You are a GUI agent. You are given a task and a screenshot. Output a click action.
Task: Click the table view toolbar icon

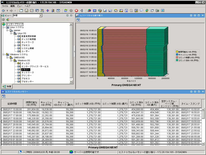95,11
